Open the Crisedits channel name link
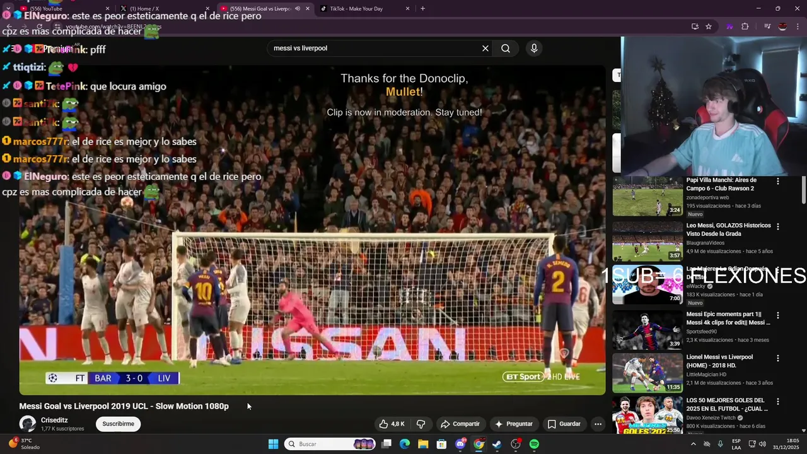This screenshot has width=807, height=454. (x=54, y=420)
